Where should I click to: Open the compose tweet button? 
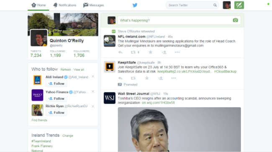[x=239, y=5]
